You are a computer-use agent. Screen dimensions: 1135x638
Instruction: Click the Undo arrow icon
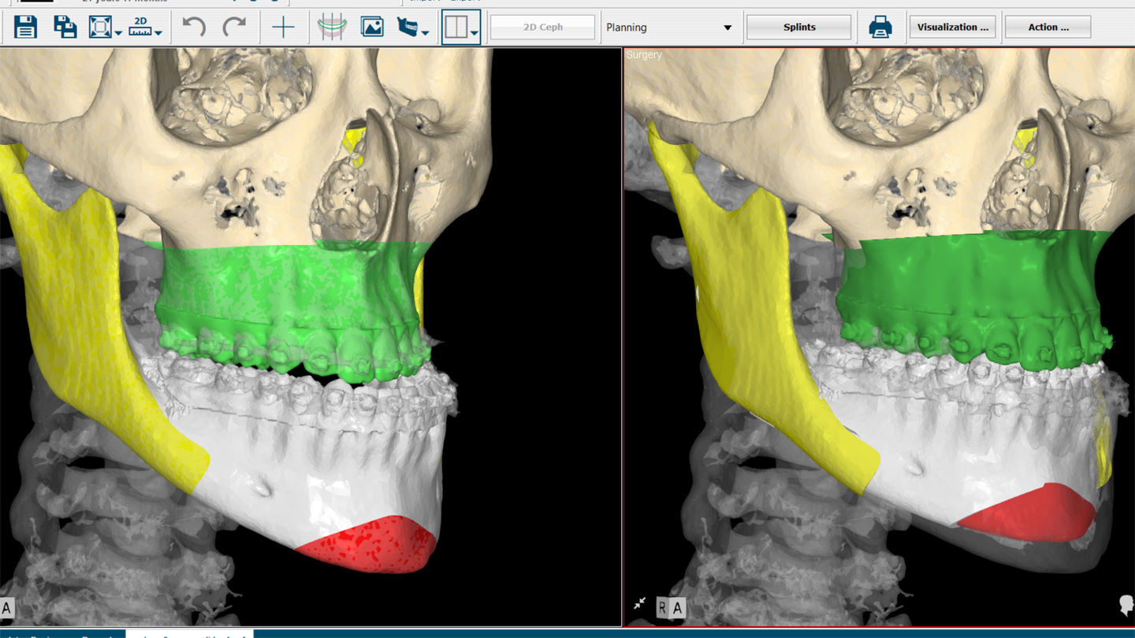(x=195, y=26)
